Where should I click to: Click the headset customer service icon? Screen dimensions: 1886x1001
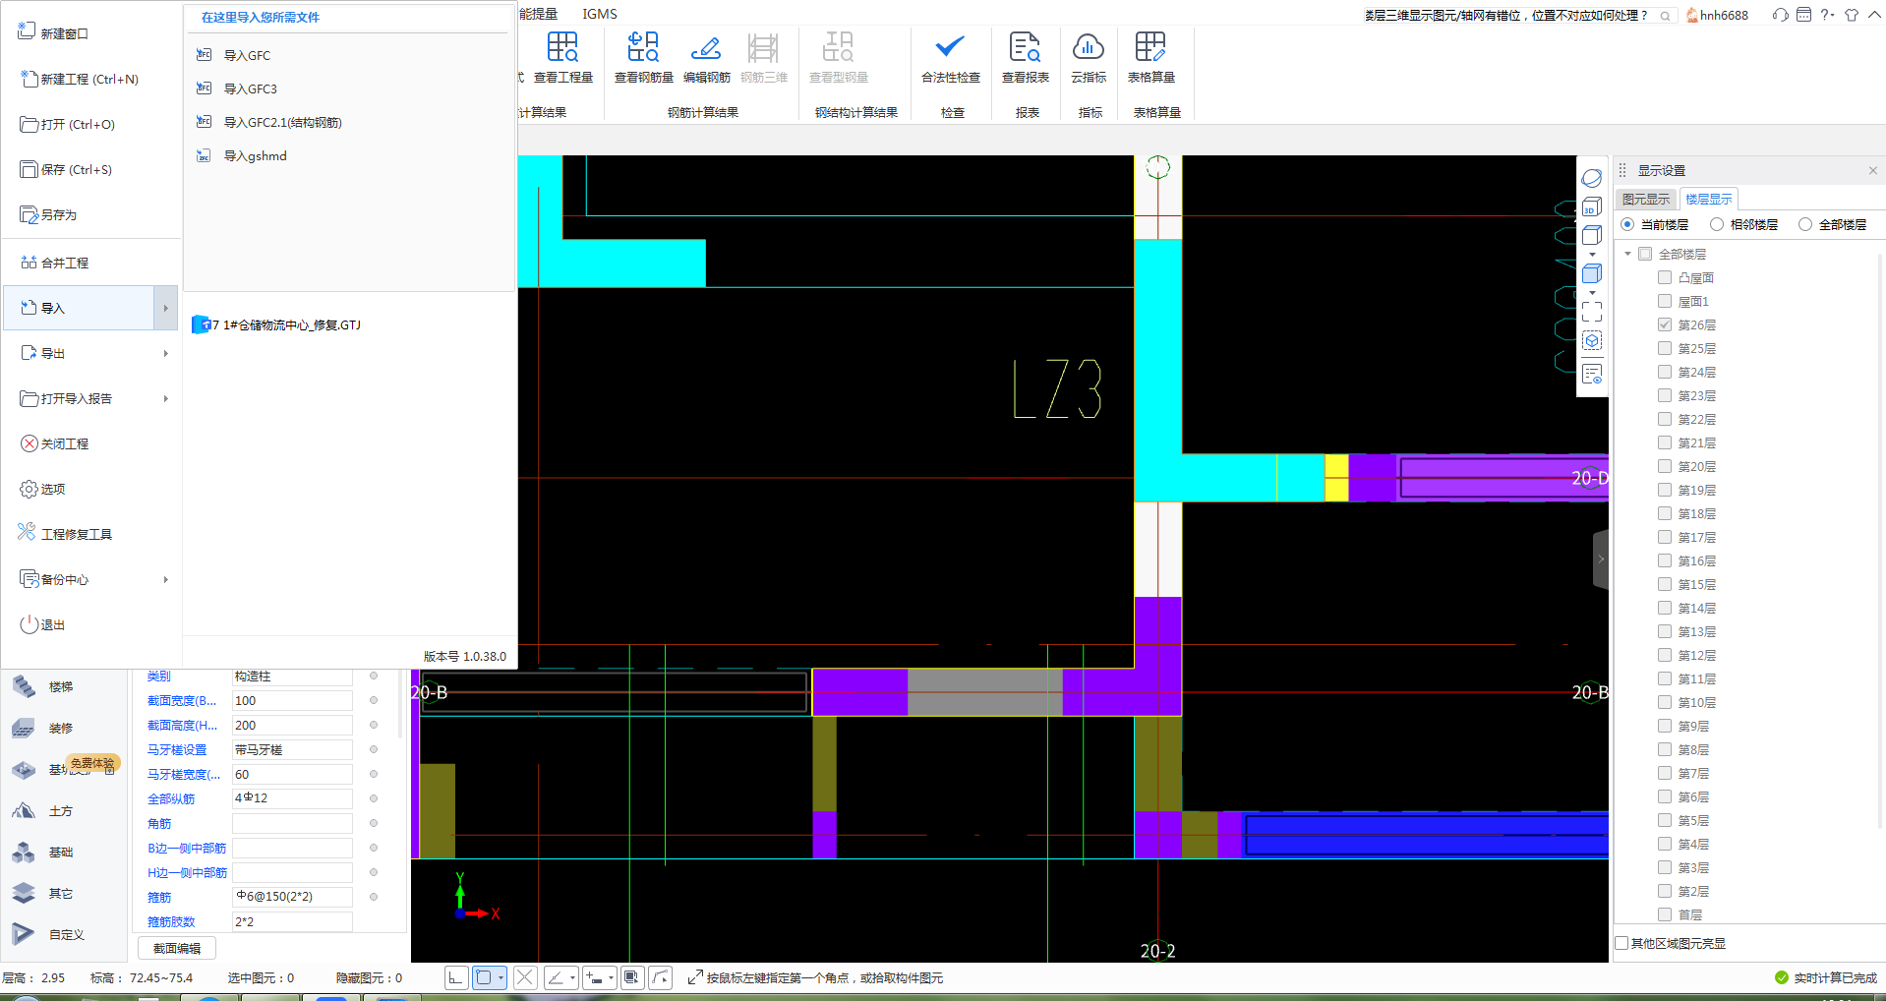point(1780,15)
